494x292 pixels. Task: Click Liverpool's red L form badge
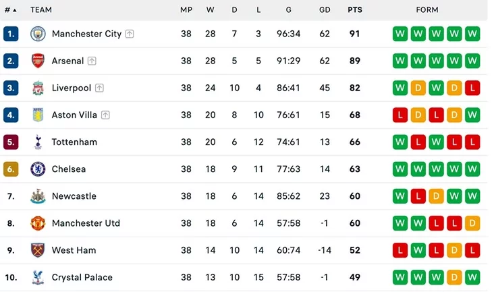[x=472, y=88]
